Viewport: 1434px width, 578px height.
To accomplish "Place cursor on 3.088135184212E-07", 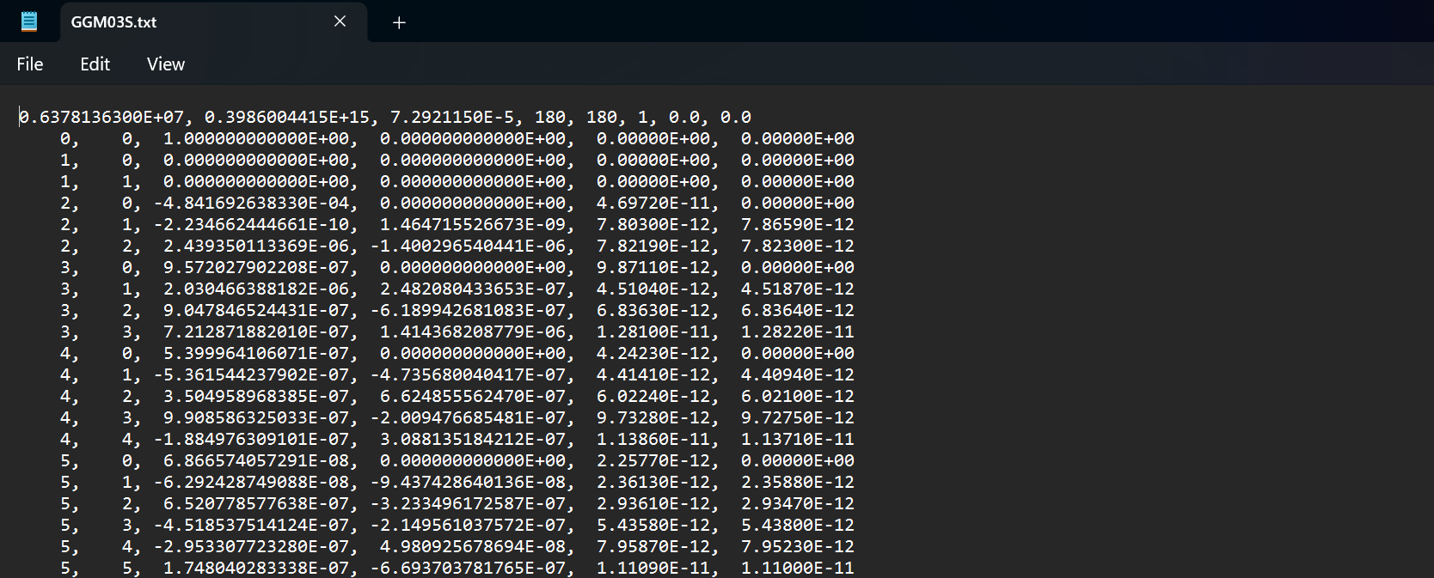I will [472, 439].
